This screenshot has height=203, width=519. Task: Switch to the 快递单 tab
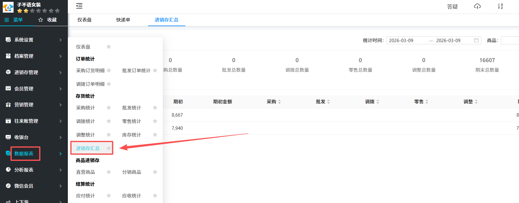click(123, 20)
